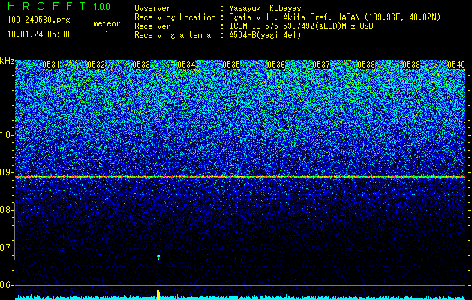Click the 0533 time marker

click(141, 64)
